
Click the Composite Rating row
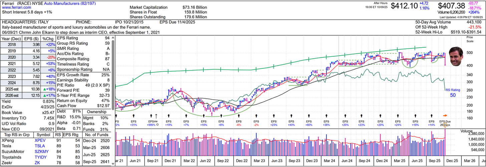pos(83,59)
